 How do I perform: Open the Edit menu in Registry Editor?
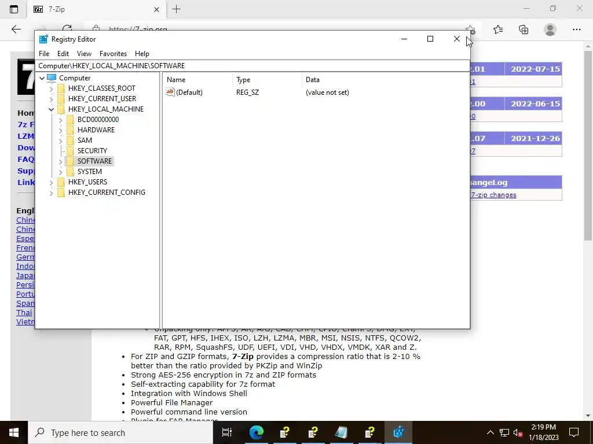[63, 54]
